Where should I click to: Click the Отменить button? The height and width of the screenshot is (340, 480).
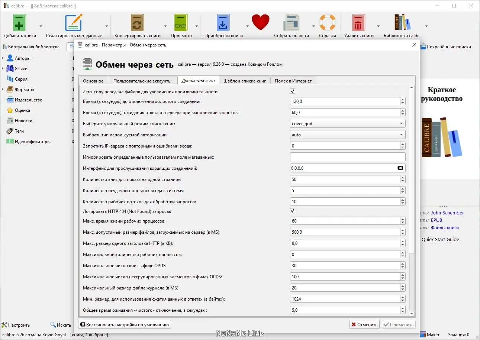pyautogui.click(x=364, y=325)
